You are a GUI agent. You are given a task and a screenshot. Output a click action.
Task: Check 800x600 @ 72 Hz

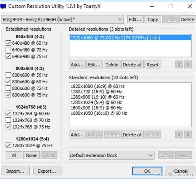click(8, 88)
